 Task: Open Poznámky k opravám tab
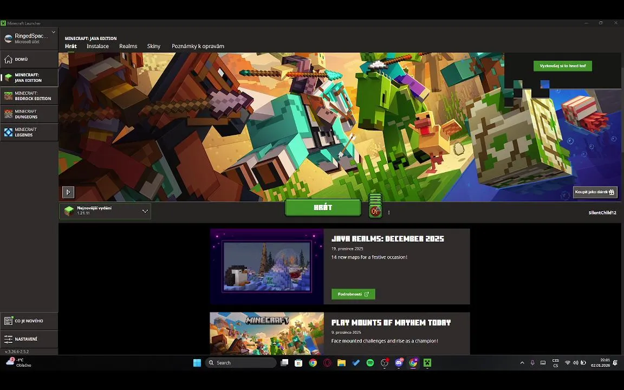tap(198, 46)
